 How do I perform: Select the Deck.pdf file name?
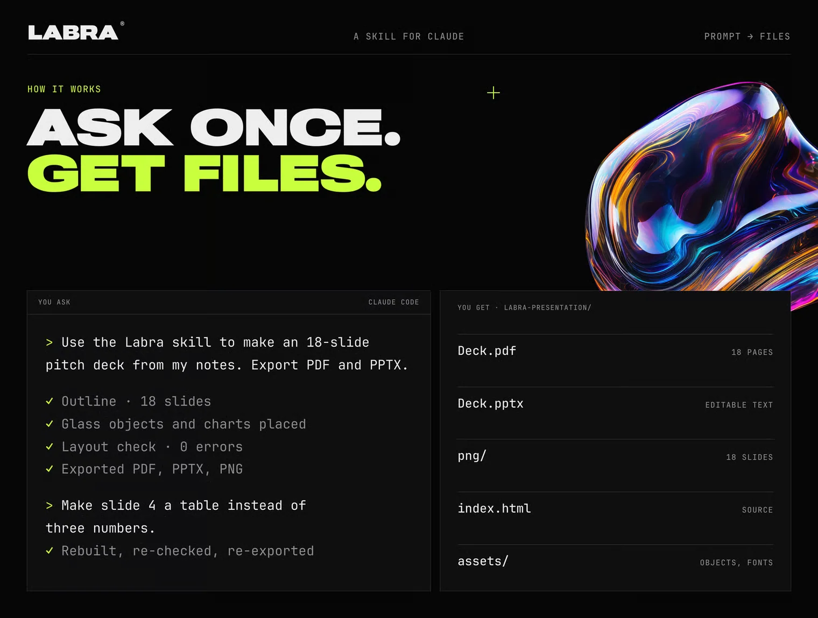coord(487,351)
